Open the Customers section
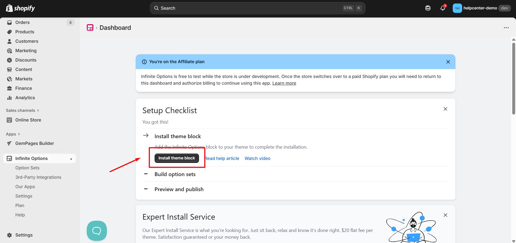This screenshot has width=516, height=243. pyautogui.click(x=9, y=41)
